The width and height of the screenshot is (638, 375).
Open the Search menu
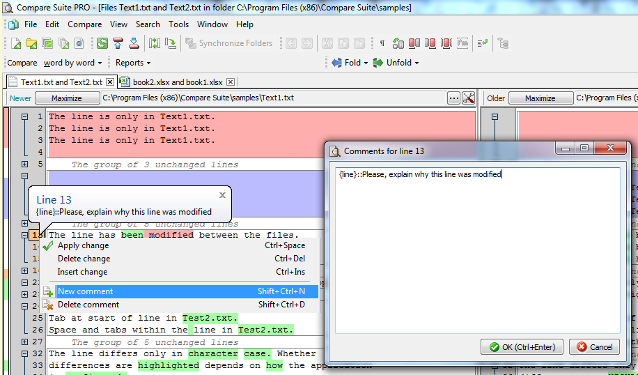148,24
